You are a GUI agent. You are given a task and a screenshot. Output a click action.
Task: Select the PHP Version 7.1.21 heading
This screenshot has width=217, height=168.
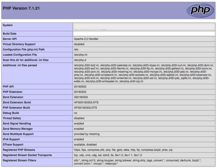[x=21, y=8]
